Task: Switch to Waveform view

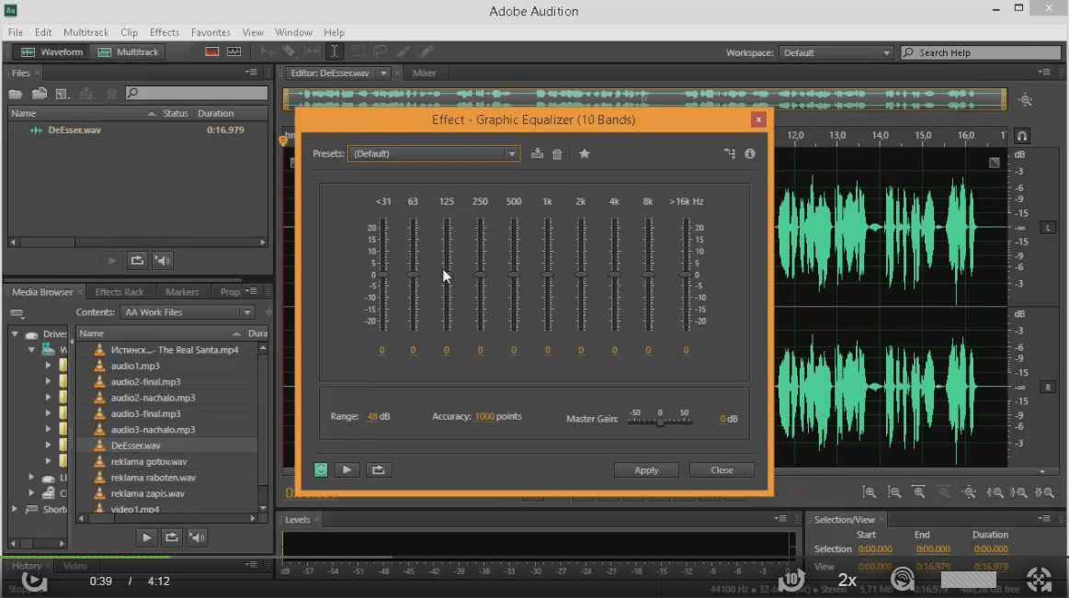Action: coord(51,51)
